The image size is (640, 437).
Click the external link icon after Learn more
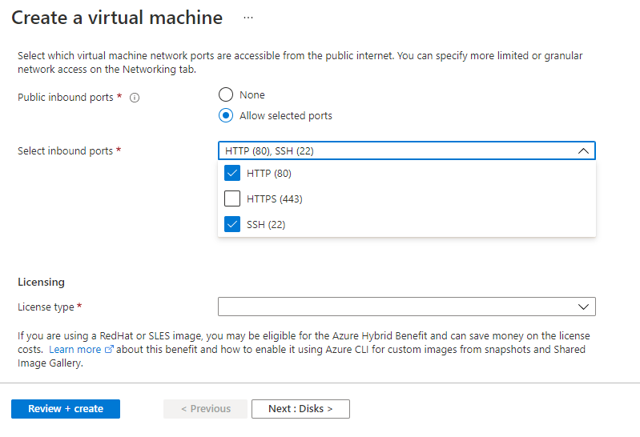click(x=109, y=350)
